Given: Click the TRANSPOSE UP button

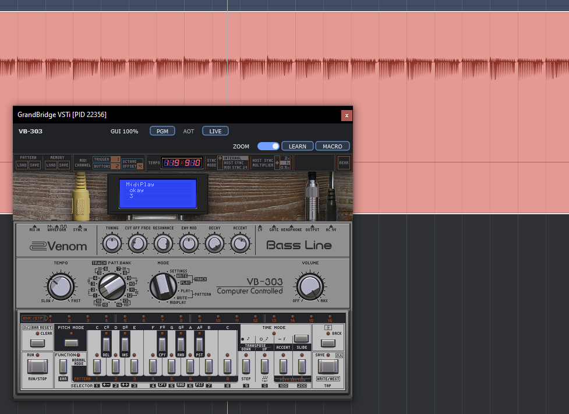Looking at the screenshot, I should point(264,366).
